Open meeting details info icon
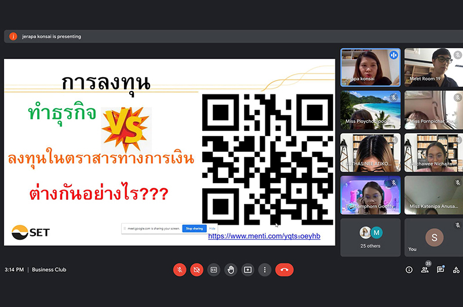 (409, 270)
